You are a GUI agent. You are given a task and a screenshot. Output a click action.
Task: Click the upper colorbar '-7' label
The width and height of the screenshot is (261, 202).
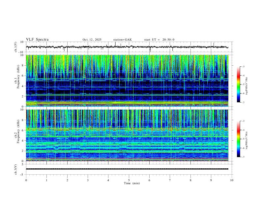click(243, 103)
